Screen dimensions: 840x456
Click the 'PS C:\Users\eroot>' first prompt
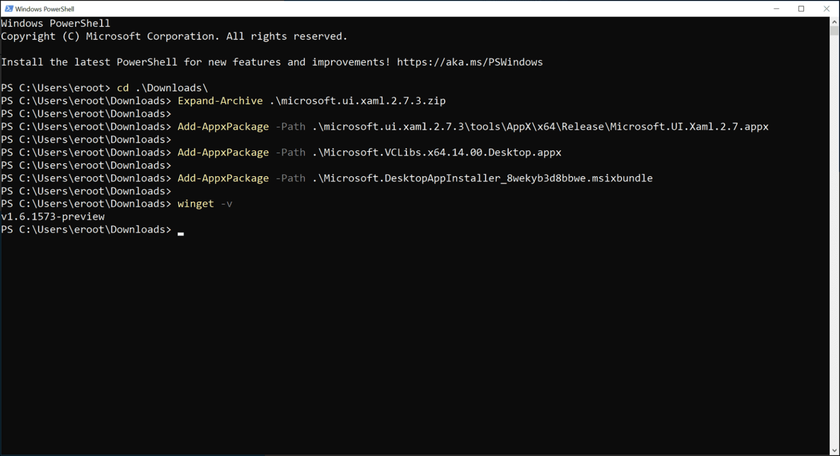point(56,88)
